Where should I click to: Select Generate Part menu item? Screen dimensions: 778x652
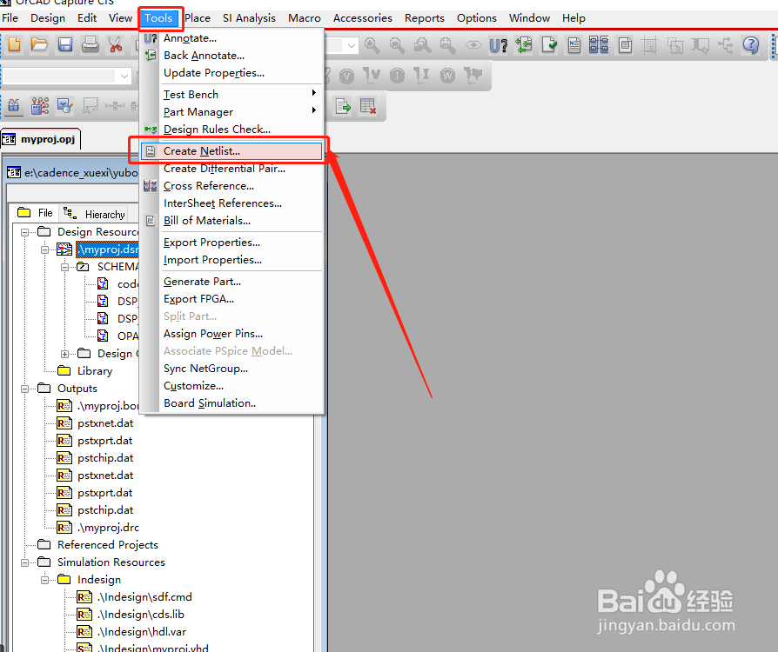pyautogui.click(x=231, y=281)
